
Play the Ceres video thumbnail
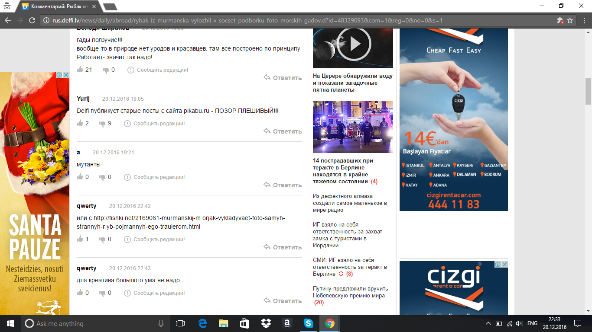[x=353, y=44]
